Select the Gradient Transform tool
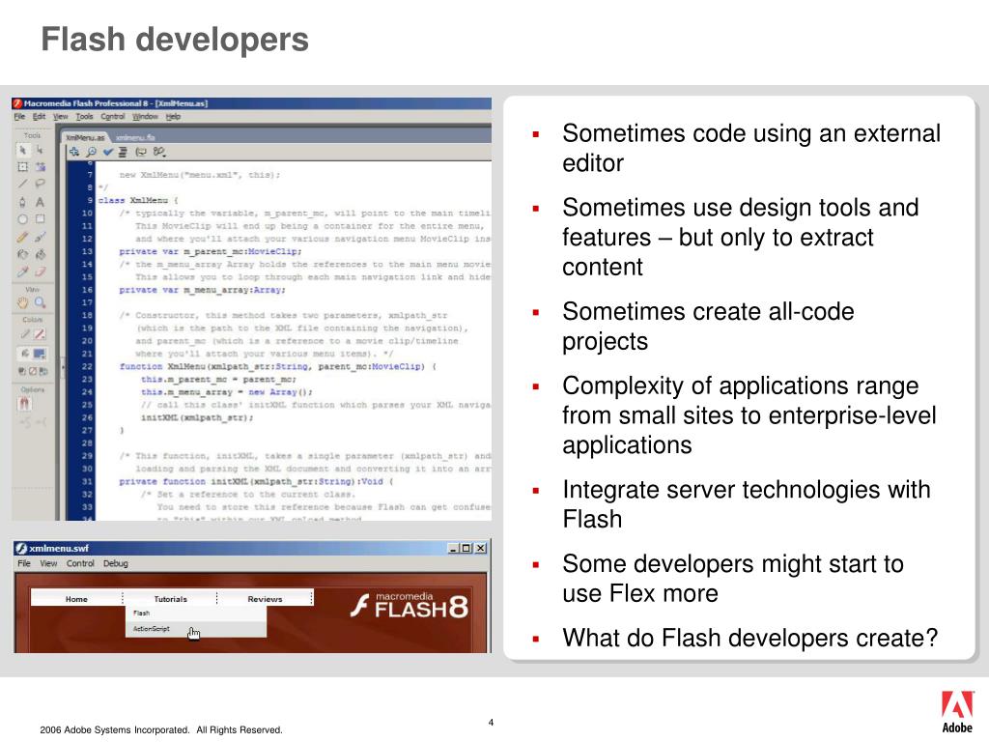Image resolution: width=989 pixels, height=742 pixels. pos(40,167)
